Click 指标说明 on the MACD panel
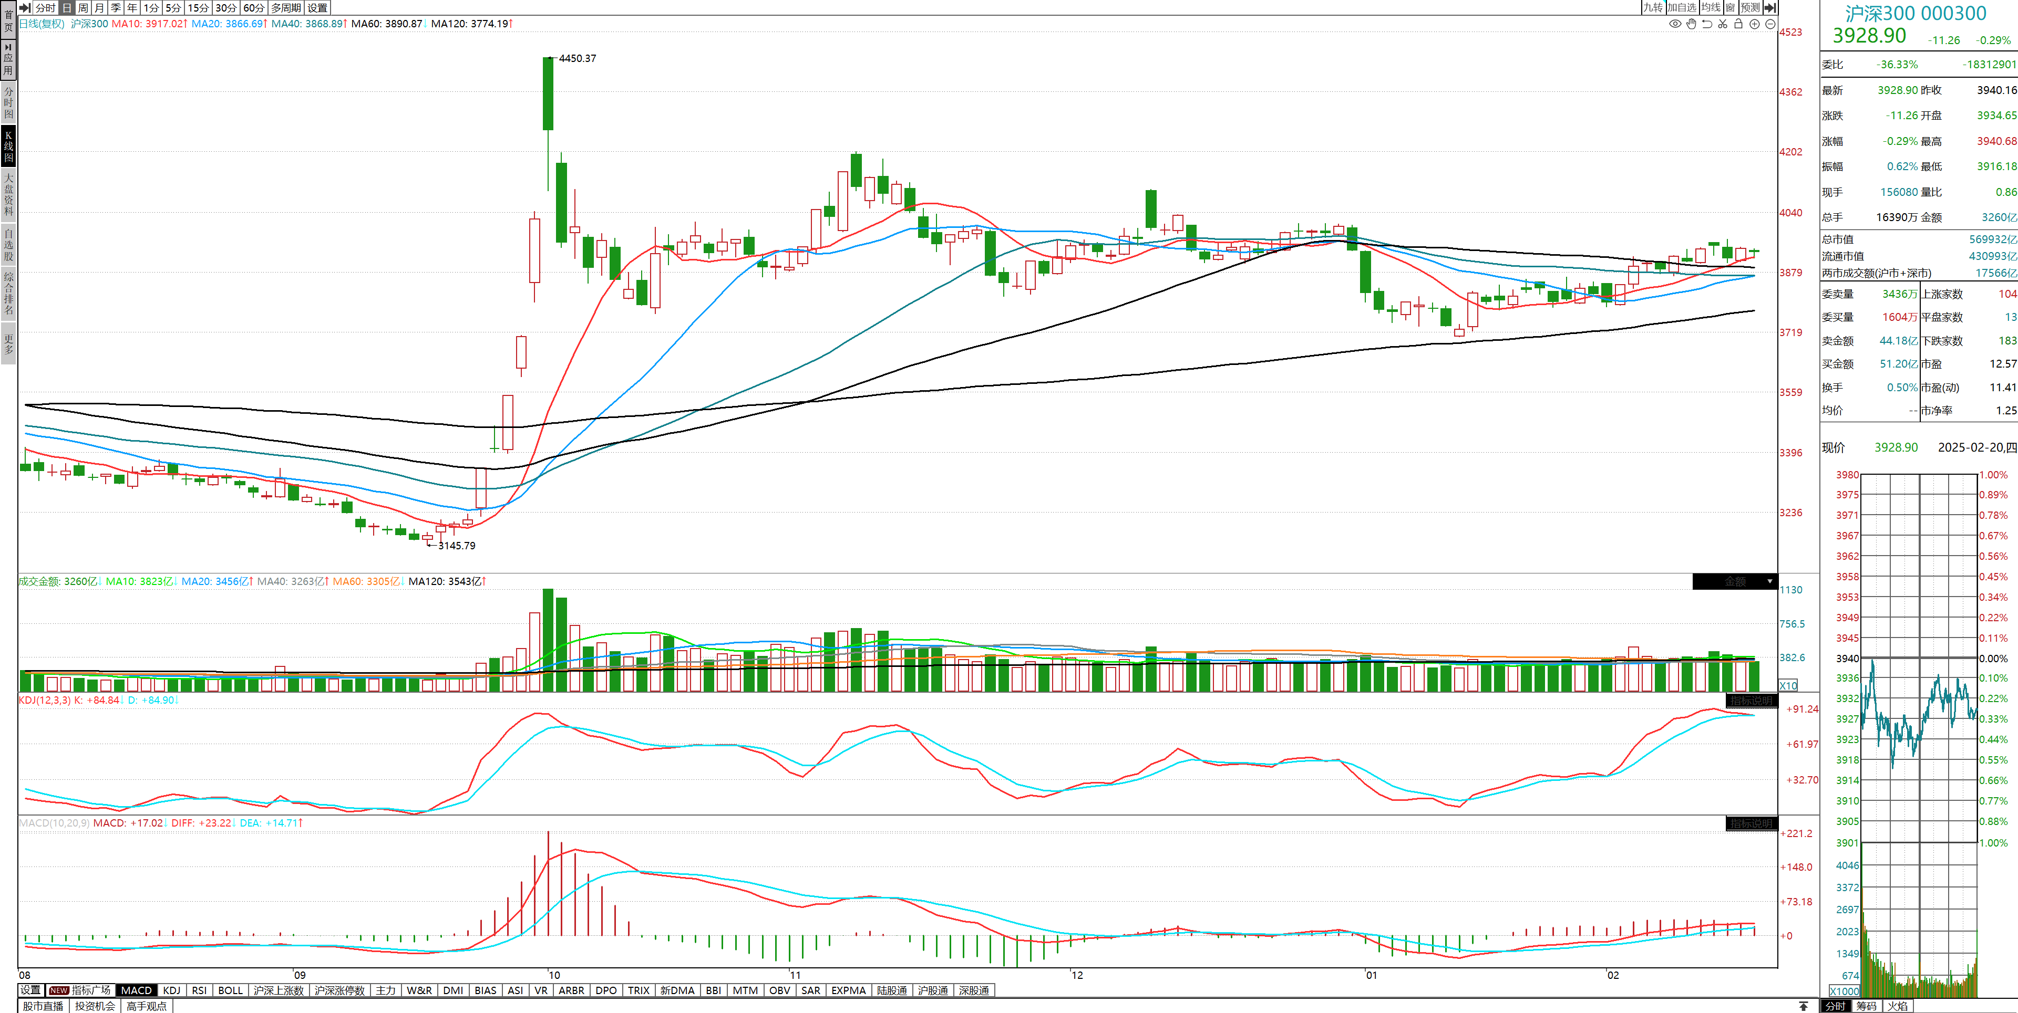Image resolution: width=2018 pixels, height=1013 pixels. (x=1751, y=823)
